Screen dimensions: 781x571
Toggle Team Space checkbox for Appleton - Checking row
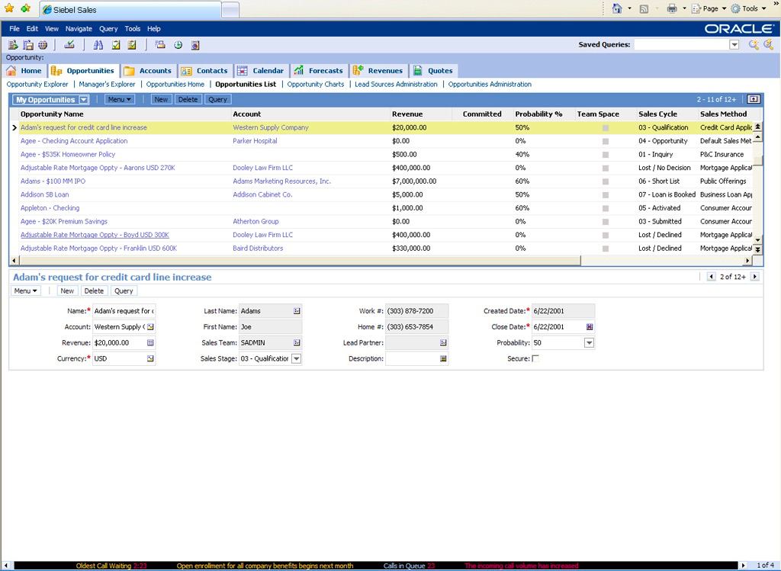605,209
